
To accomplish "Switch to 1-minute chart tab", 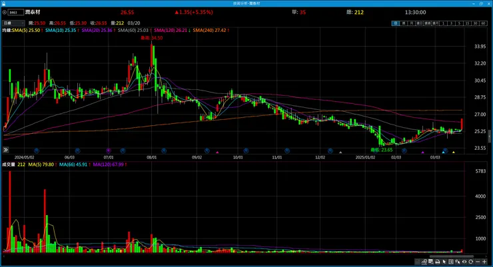I will coord(443,23).
